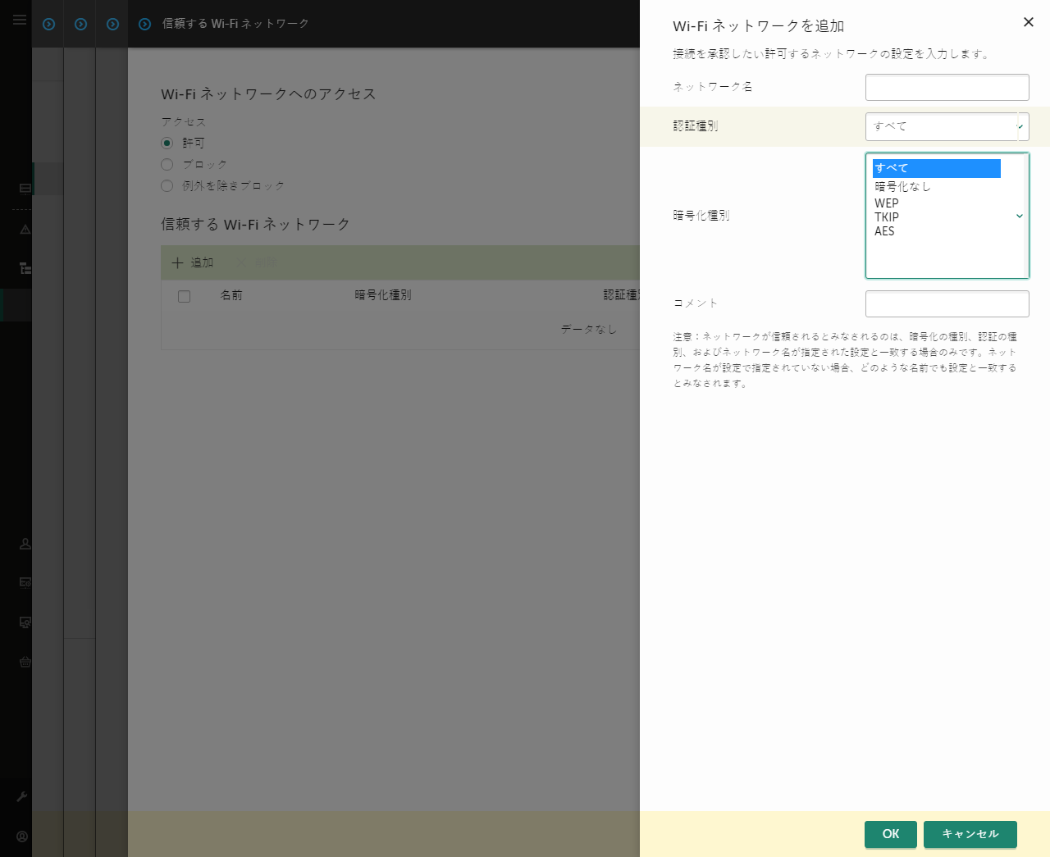Click the users and roles sidebar icon

click(25, 544)
